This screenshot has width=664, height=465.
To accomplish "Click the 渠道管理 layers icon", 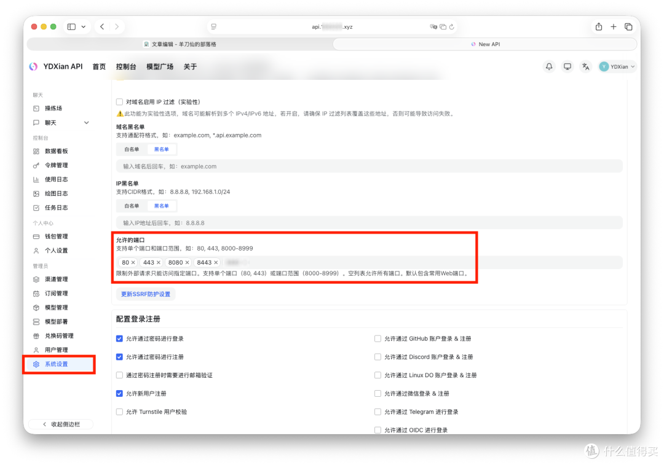I will (36, 279).
